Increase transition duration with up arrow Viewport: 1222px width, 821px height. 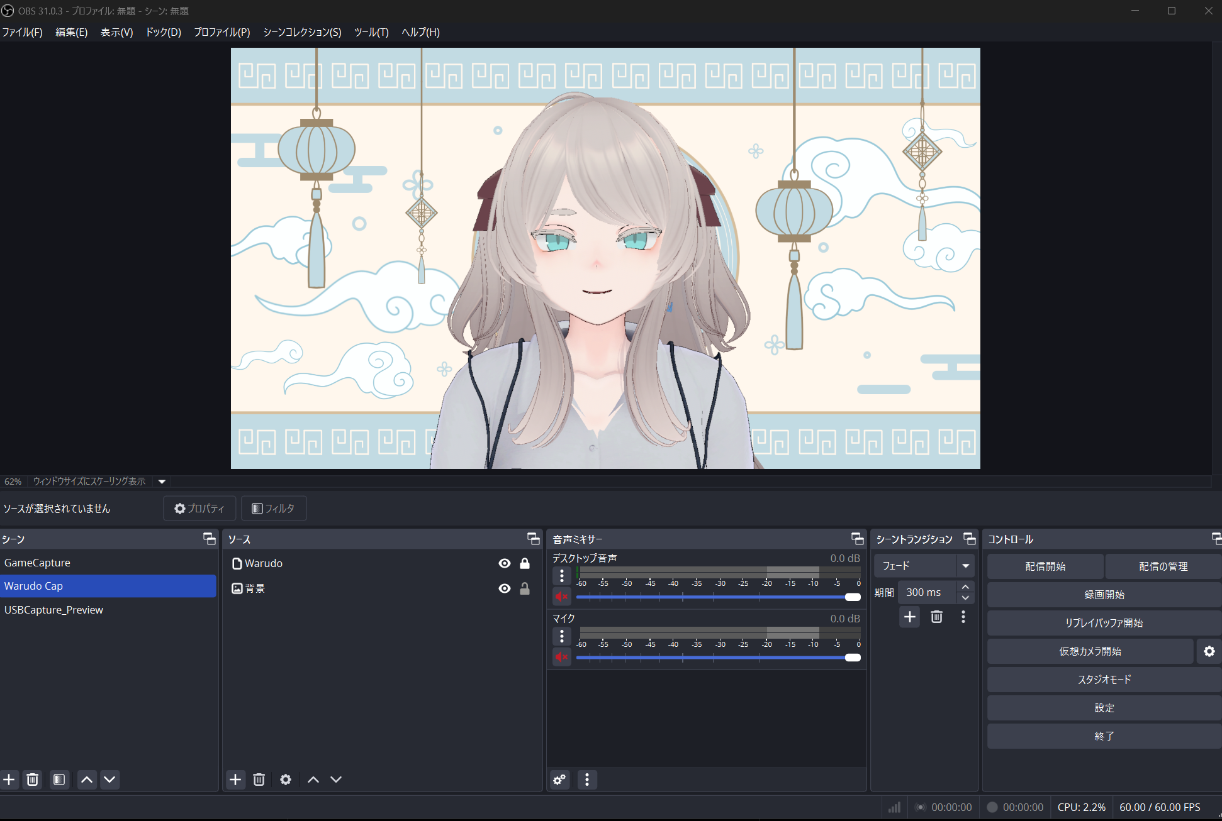point(965,587)
